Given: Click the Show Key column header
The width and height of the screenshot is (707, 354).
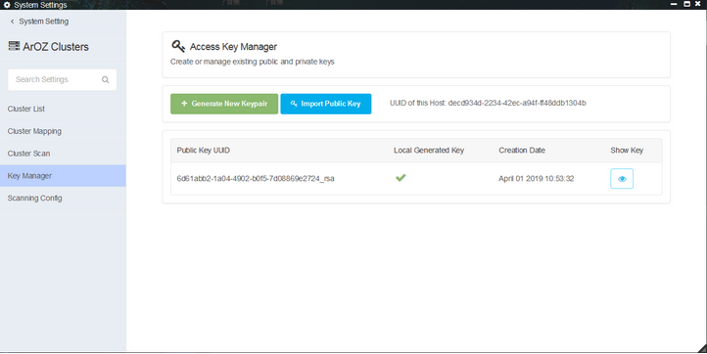Looking at the screenshot, I should [627, 151].
